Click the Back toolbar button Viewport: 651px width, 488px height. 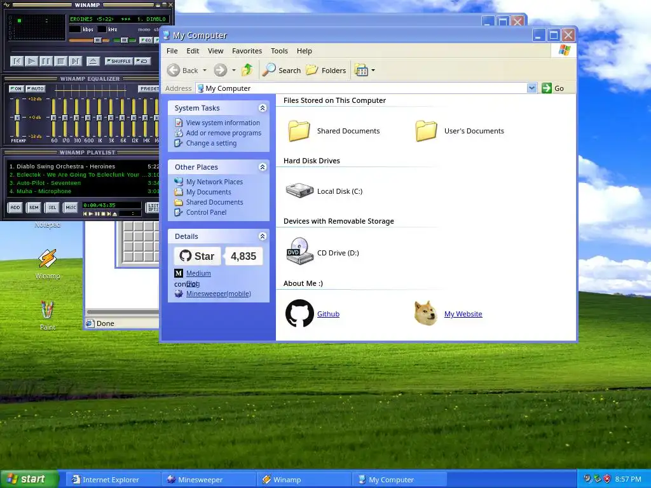(x=182, y=70)
